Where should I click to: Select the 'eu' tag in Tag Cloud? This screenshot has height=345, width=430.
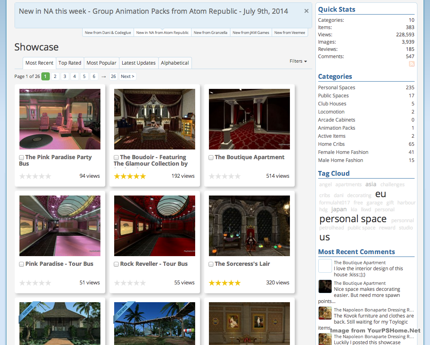tap(381, 194)
